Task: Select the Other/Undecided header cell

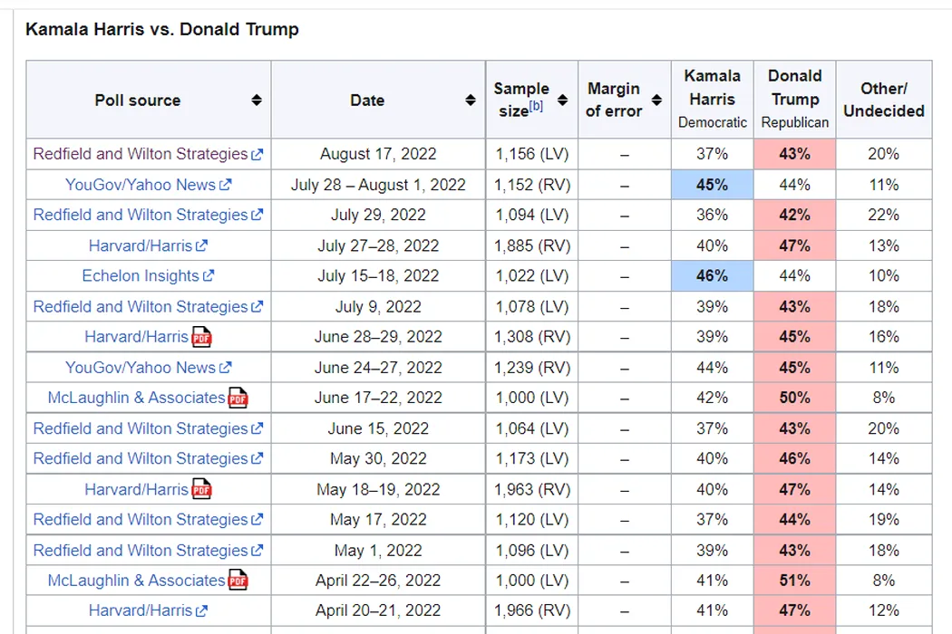Action: (884, 101)
